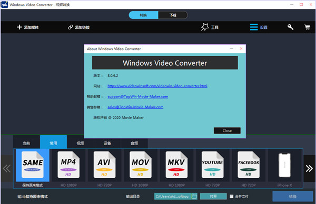The image size is (316, 204).
Task: Choose the AVI HD 720P format
Action: pos(104,165)
